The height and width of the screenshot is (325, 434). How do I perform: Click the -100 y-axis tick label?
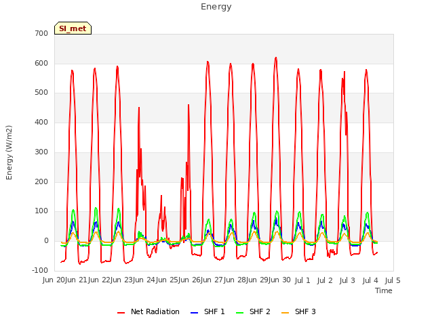coord(41,270)
